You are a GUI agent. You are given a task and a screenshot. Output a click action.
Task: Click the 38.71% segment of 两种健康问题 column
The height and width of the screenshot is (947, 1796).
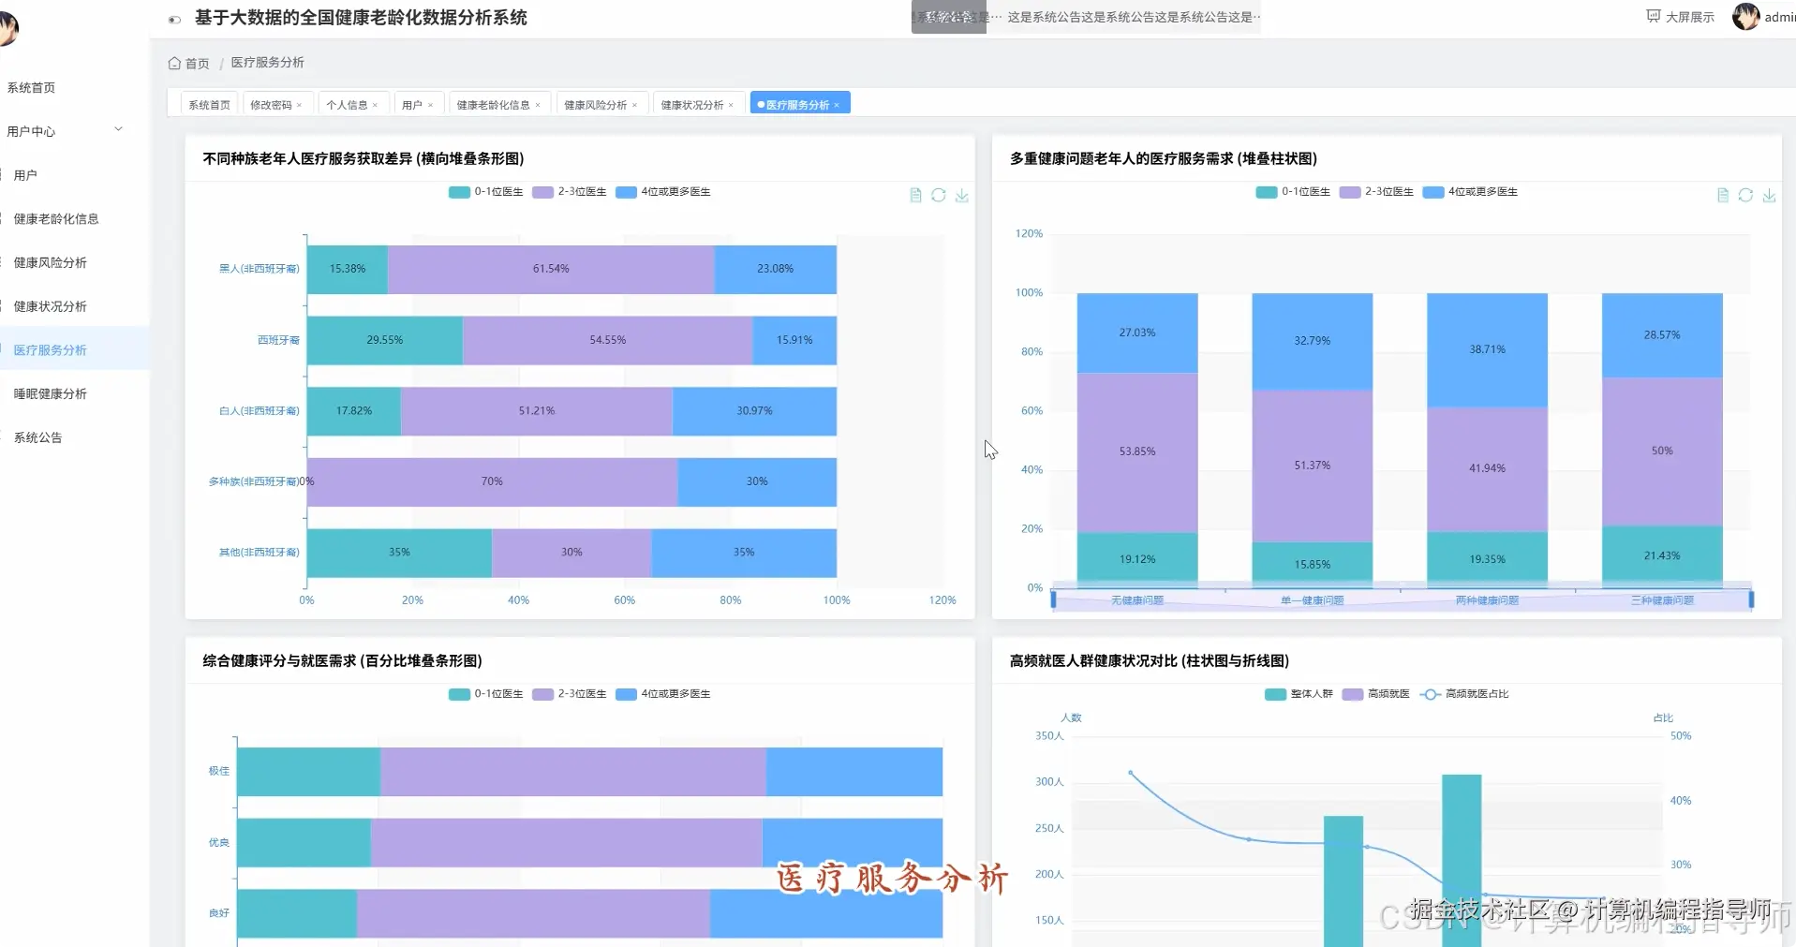point(1487,350)
